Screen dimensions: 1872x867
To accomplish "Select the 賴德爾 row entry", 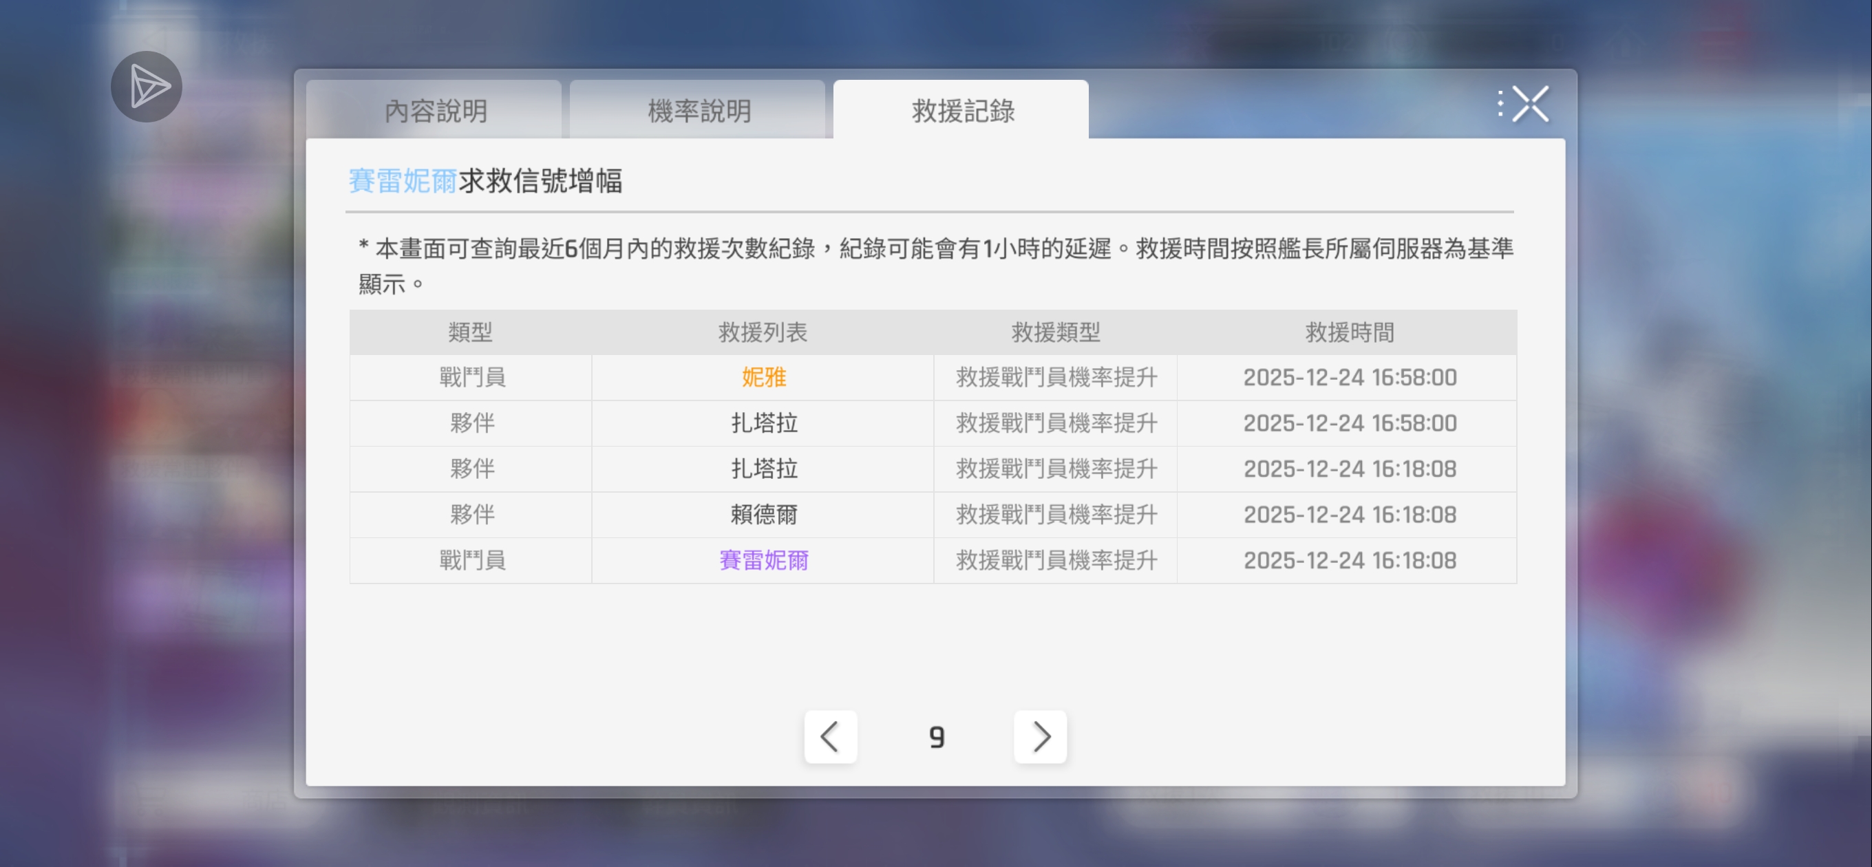I will [x=763, y=515].
